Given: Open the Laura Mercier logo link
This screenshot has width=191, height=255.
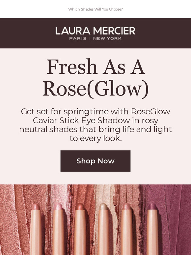Looking at the screenshot, I should tap(95, 33).
